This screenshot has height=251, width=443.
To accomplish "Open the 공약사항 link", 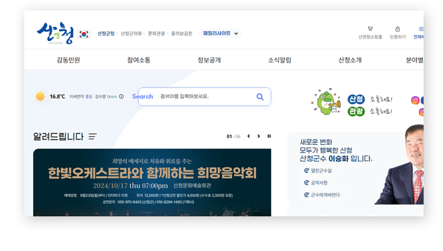I will [x=316, y=183].
